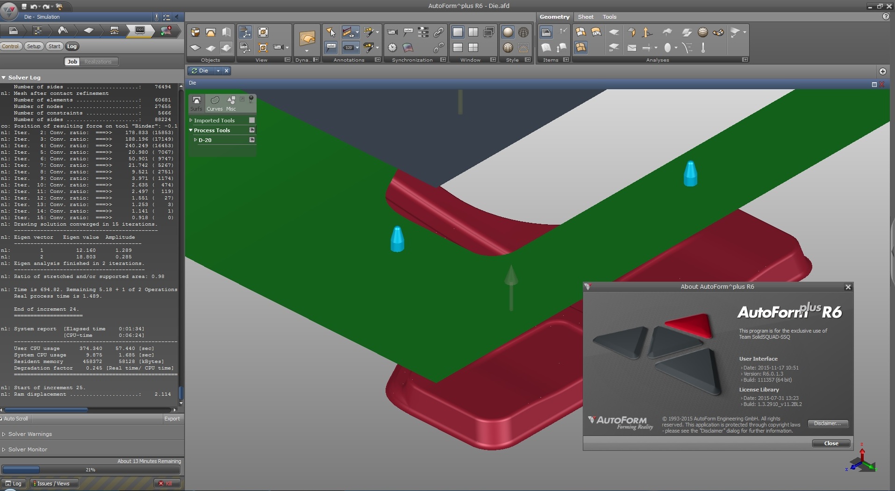Collapse the Solver Log section
The width and height of the screenshot is (895, 491).
[x=3, y=78]
